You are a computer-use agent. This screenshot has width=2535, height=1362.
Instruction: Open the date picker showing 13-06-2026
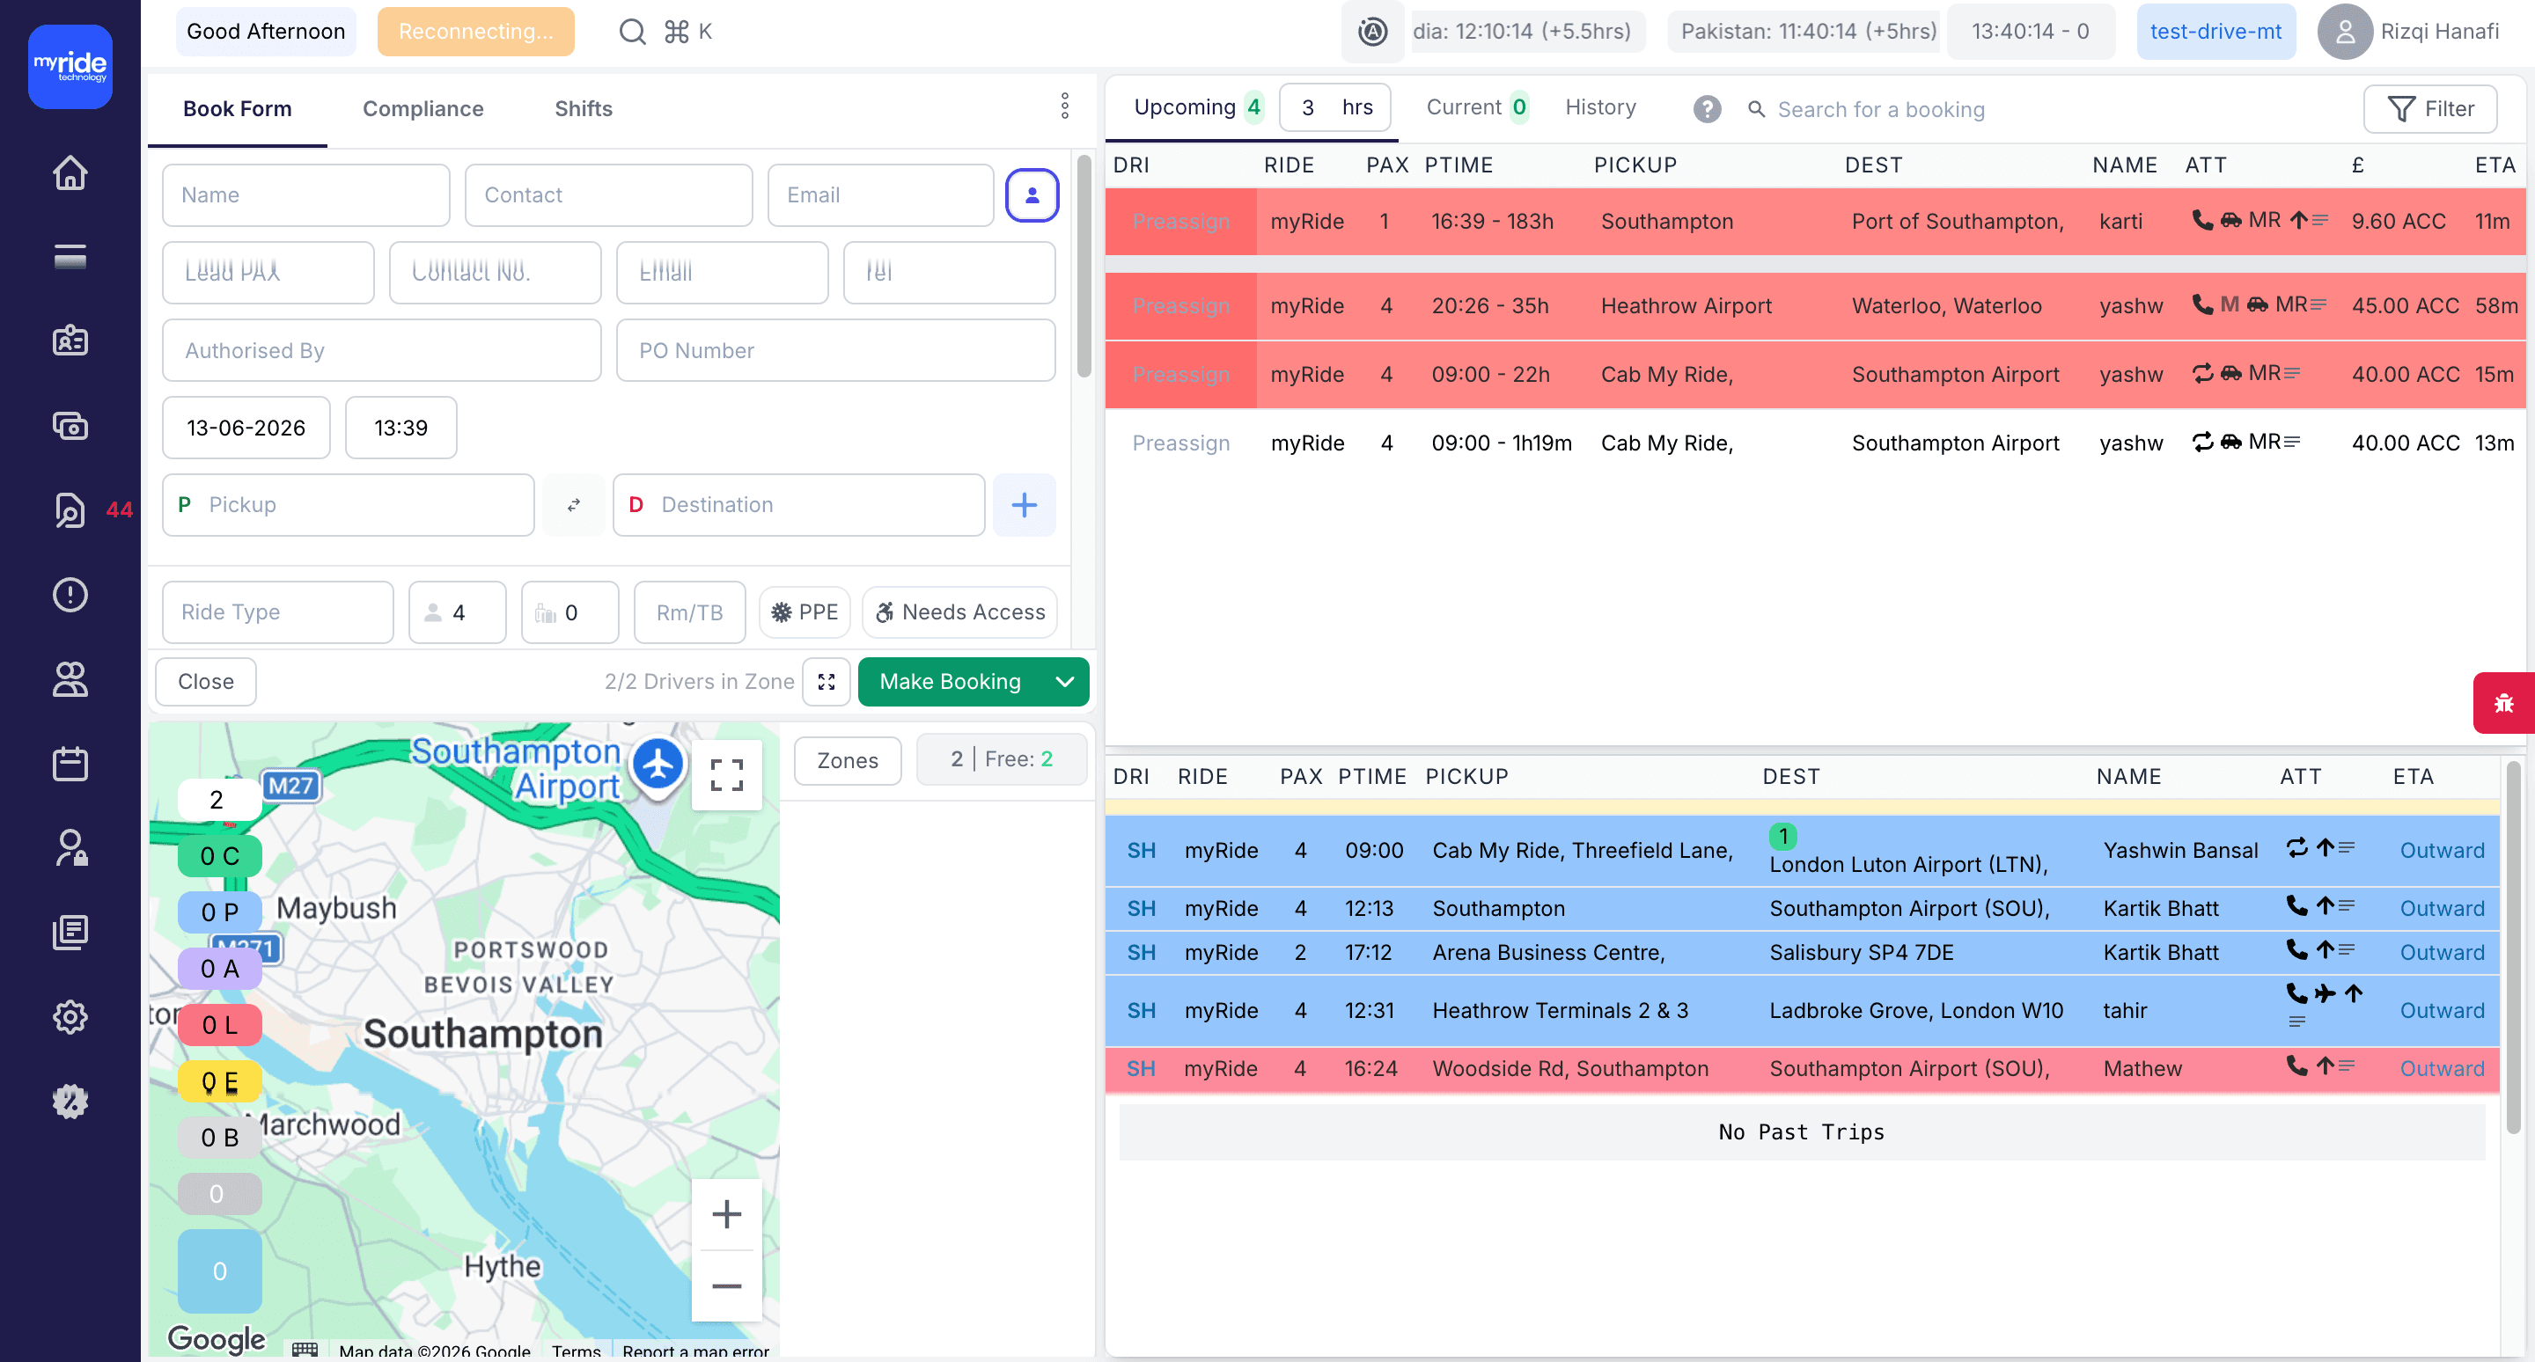tap(246, 427)
